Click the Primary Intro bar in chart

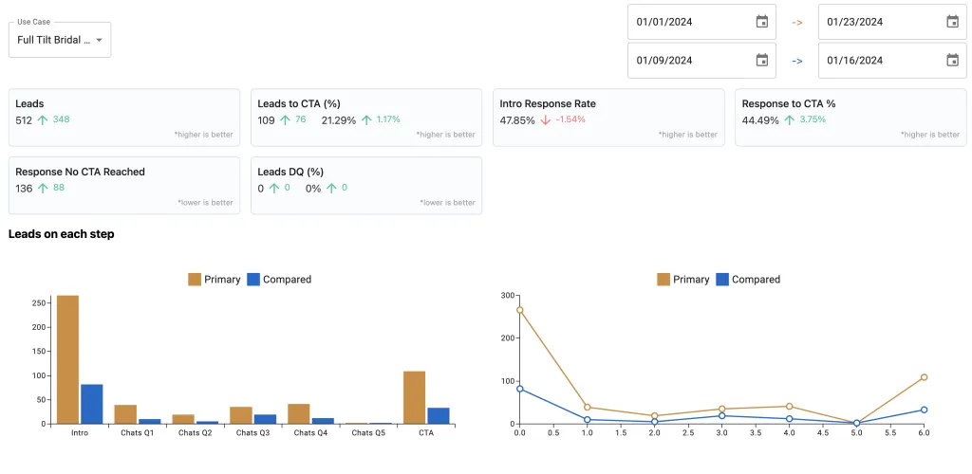tap(67, 359)
